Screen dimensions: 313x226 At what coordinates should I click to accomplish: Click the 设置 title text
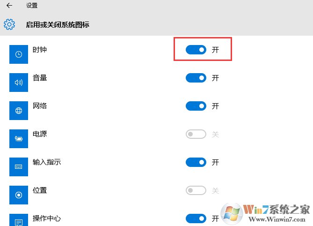pos(32,6)
